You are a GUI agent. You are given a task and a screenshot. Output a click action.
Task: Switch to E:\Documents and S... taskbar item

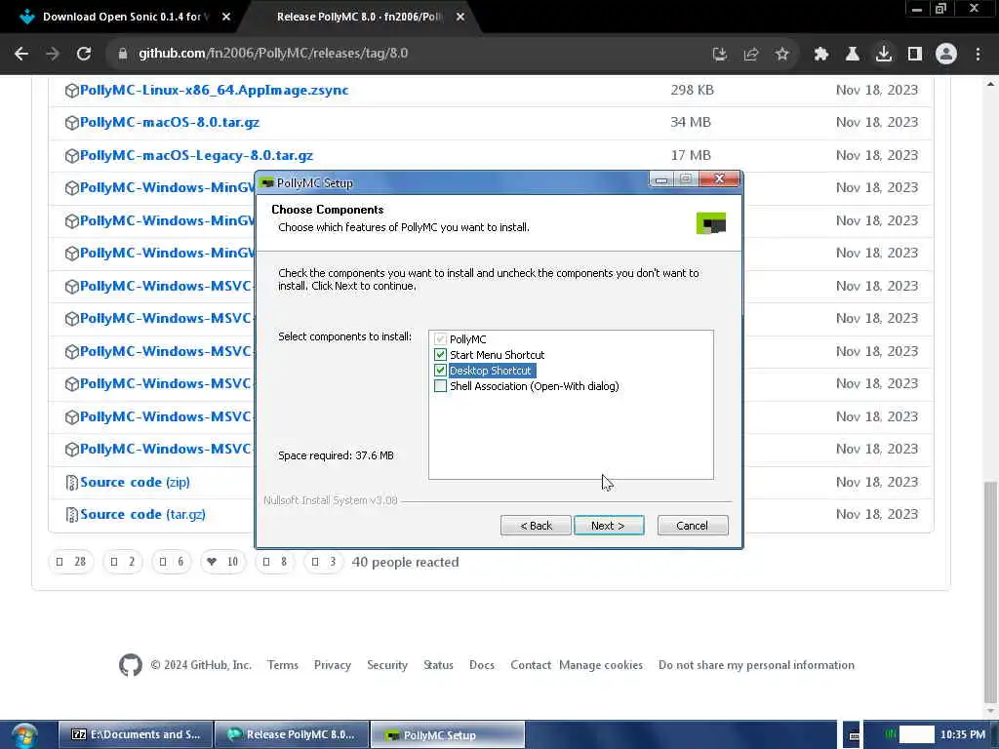click(x=136, y=735)
